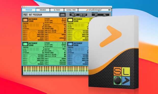Click zone 1 Stick 1 X PITCH BEND assignment
This screenshot has height=94, width=158.
[41, 31]
